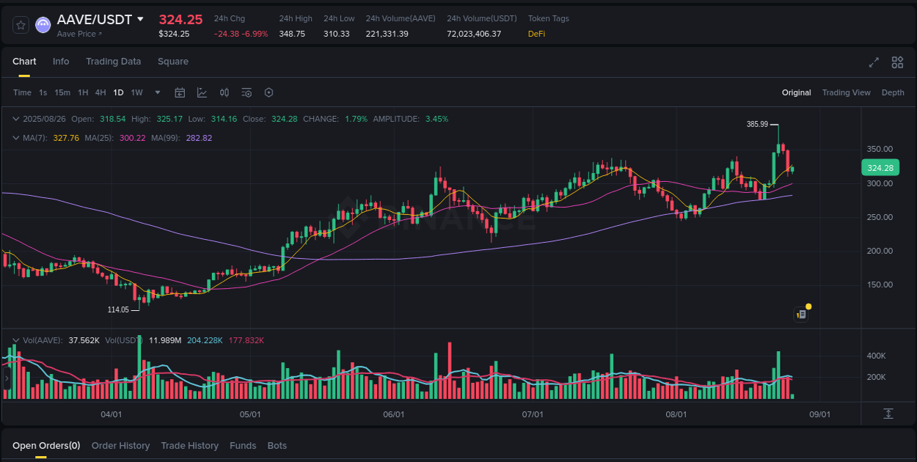917x462 pixels.
Task: Open the Order History tab
Action: tap(120, 445)
